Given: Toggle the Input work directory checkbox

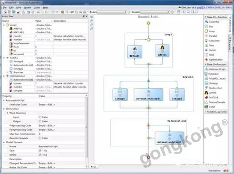Looking at the screenshot, I should 40,117.
